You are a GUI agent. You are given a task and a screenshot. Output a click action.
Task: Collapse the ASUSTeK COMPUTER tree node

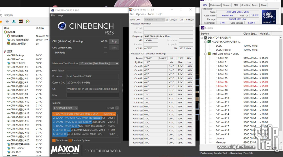[205, 42]
